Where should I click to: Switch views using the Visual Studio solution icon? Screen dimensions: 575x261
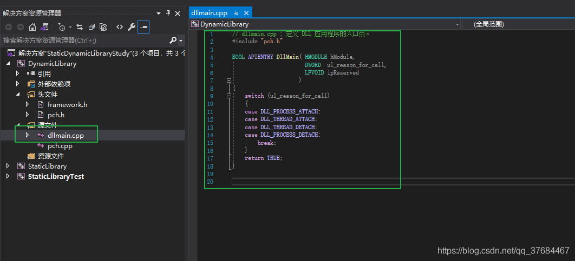tap(45, 27)
